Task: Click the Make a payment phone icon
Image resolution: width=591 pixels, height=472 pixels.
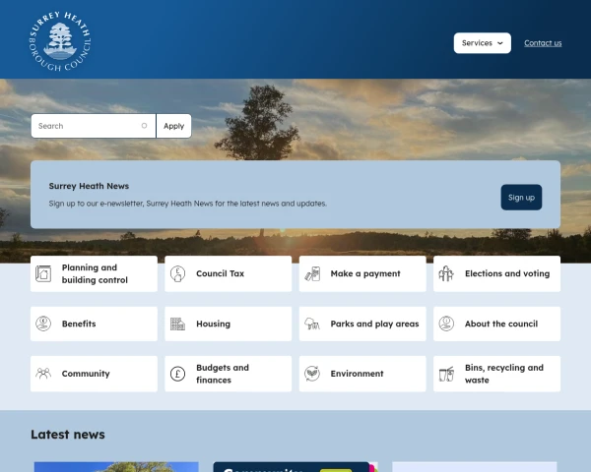Action: (312, 273)
